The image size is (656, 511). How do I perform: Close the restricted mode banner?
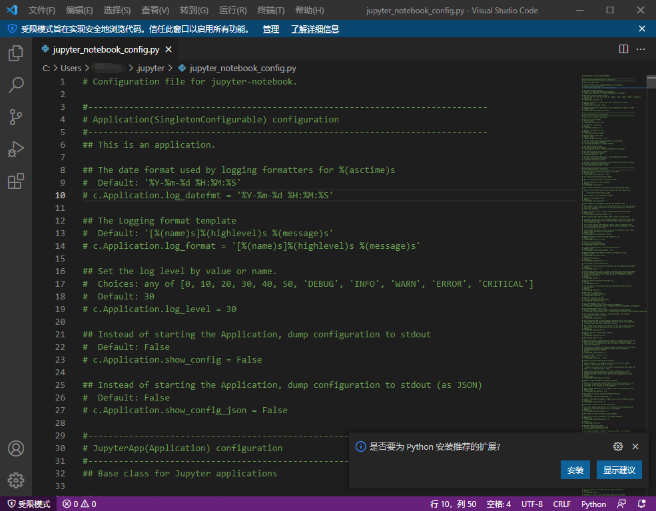point(642,29)
